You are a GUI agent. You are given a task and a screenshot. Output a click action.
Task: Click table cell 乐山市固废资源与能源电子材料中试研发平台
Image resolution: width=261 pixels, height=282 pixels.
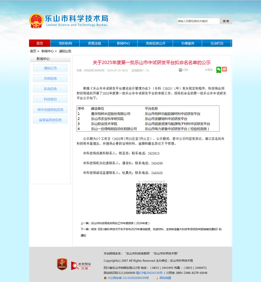click(178, 124)
